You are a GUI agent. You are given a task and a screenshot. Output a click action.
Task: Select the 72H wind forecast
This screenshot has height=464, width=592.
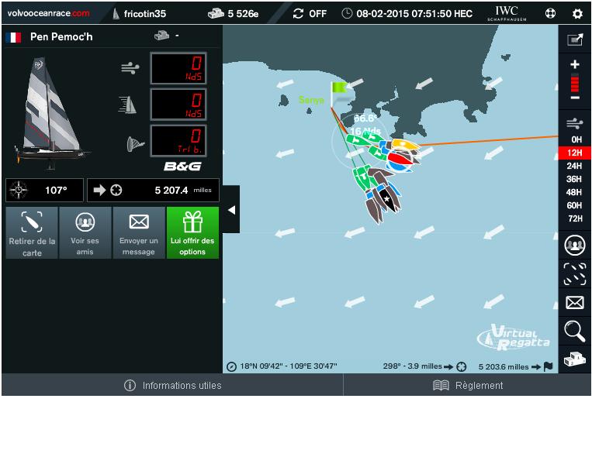click(575, 218)
